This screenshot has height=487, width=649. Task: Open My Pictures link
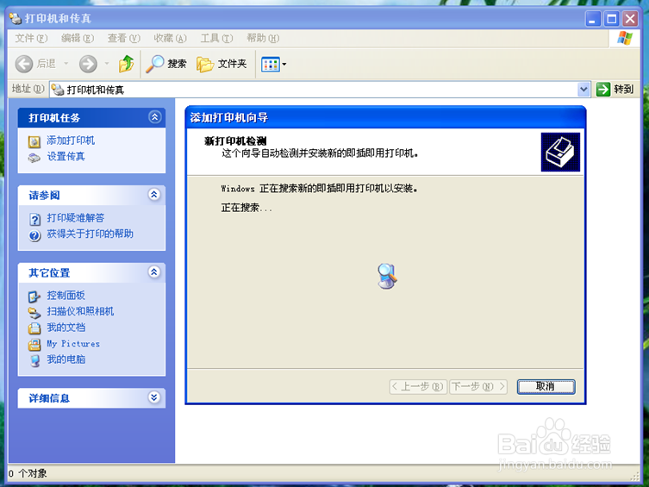click(x=73, y=343)
